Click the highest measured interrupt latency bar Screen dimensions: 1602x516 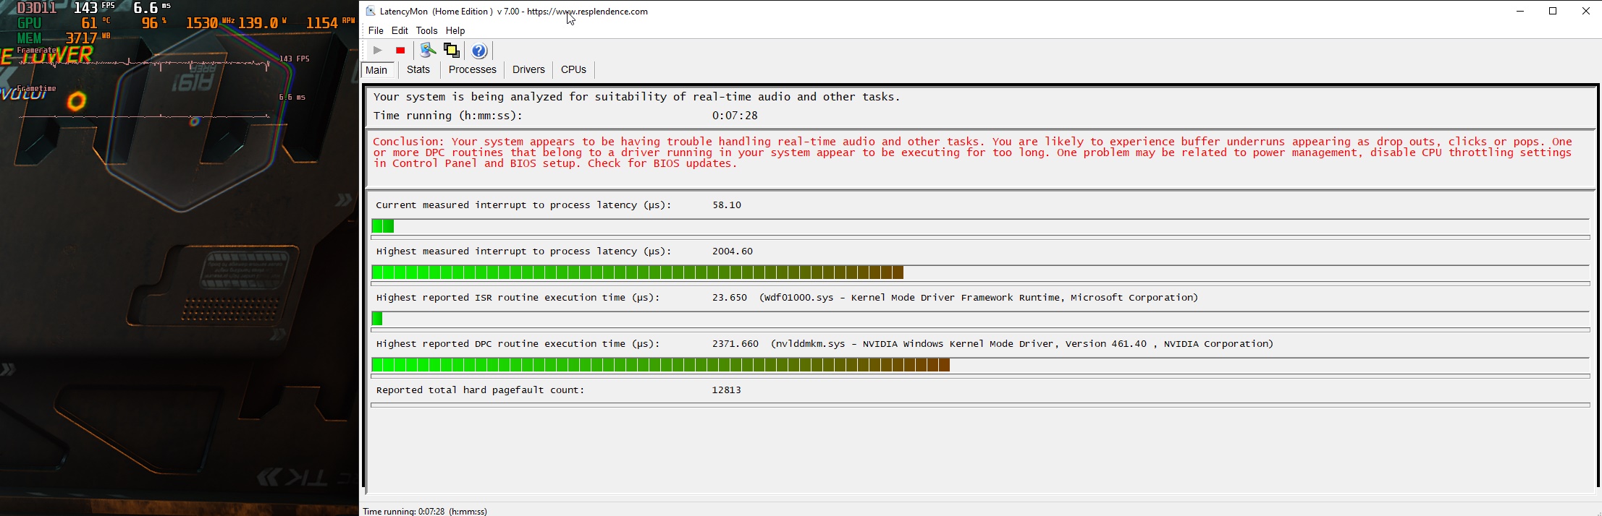point(637,273)
